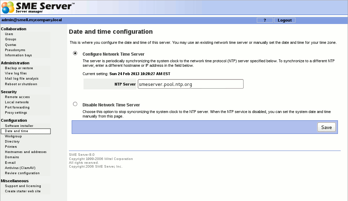348x201 pixels.
Task: Go to Port forwarding
Action: coord(17,107)
